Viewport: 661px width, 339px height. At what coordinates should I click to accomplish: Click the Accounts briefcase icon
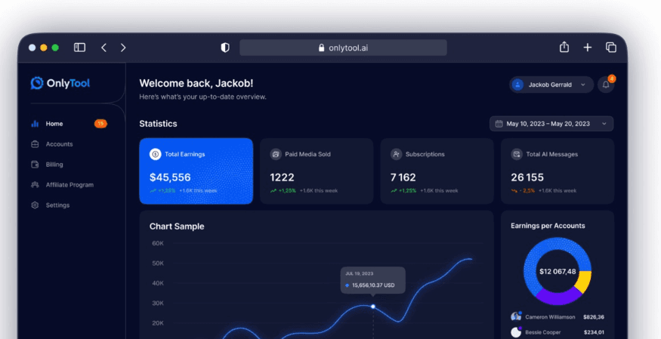[x=35, y=144]
